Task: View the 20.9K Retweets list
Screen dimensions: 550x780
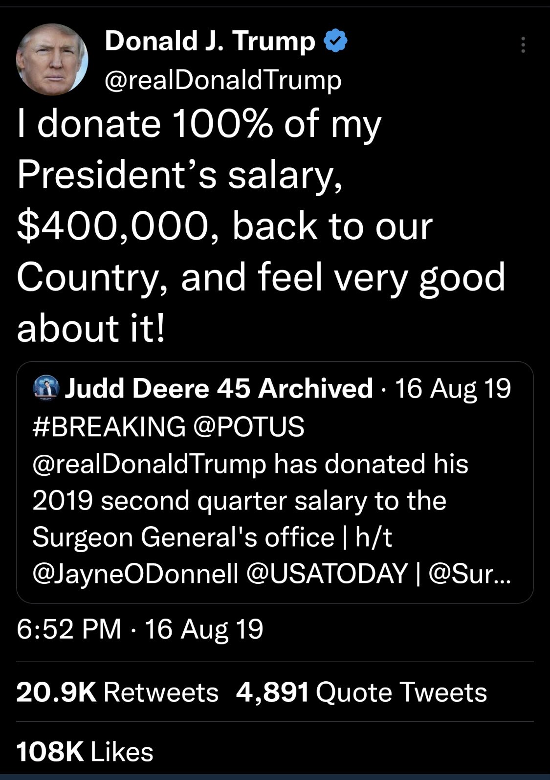Action: pyautogui.click(x=117, y=692)
